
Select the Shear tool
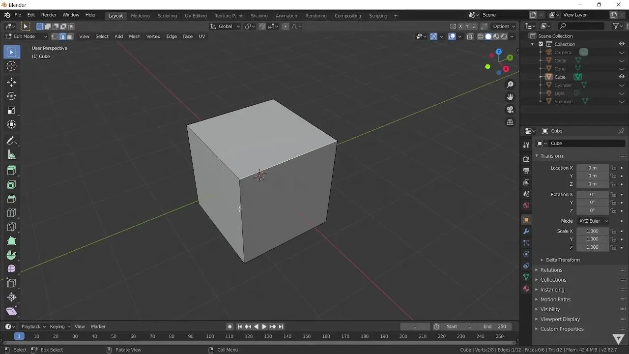(x=12, y=311)
